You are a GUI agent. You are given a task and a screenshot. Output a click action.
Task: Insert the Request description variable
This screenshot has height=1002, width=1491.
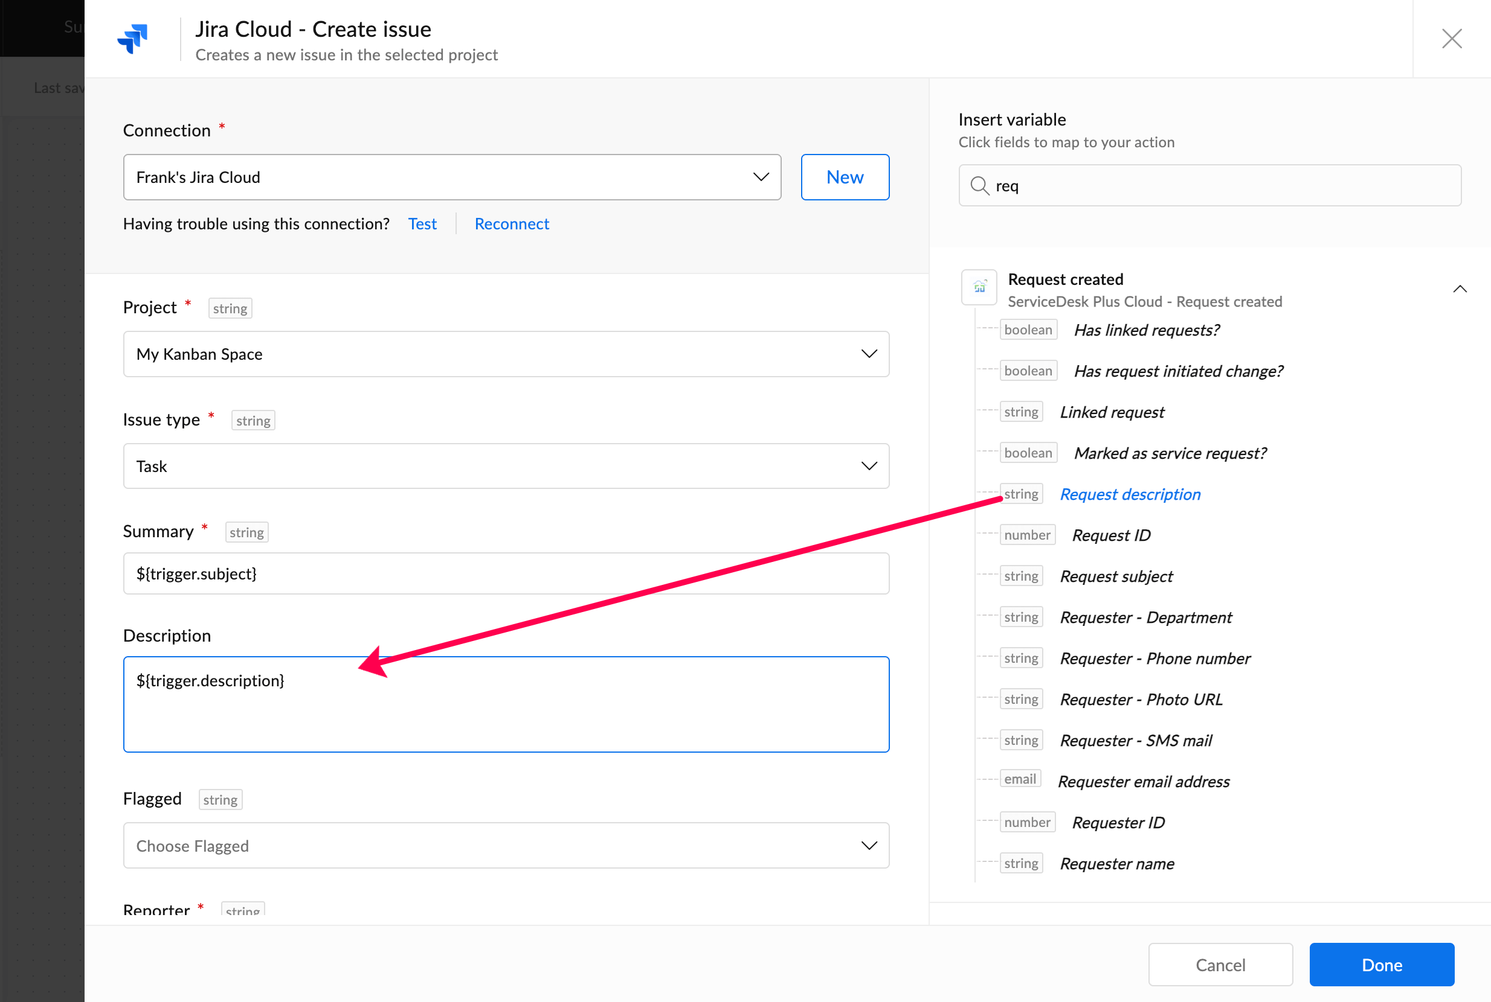(x=1130, y=494)
